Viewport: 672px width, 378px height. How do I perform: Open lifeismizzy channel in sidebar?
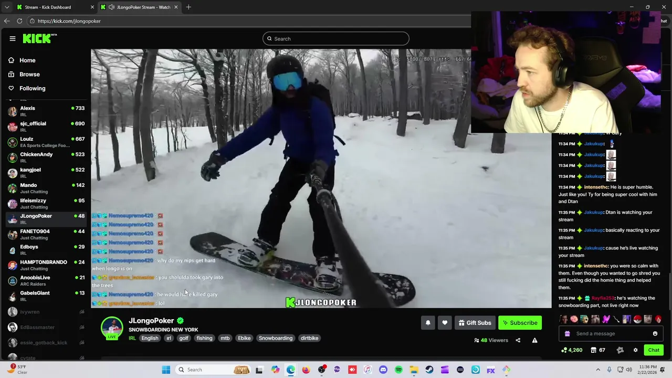[46, 203]
